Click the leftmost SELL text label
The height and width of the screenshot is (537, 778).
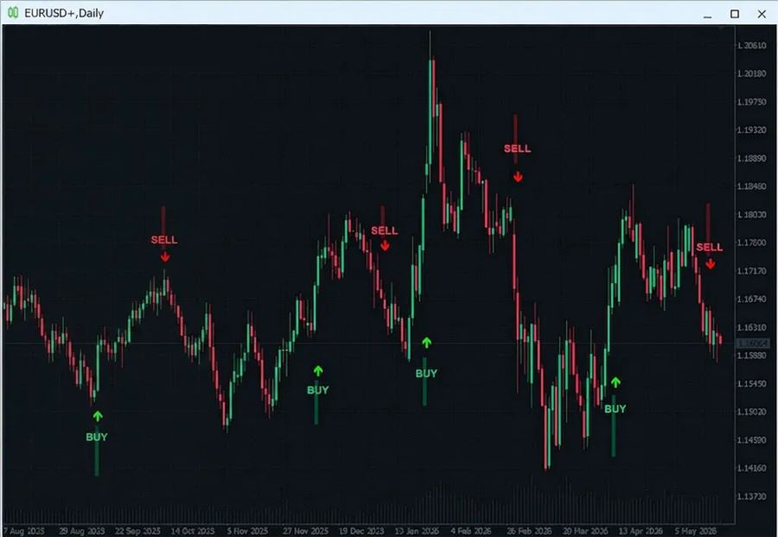pyautogui.click(x=164, y=240)
